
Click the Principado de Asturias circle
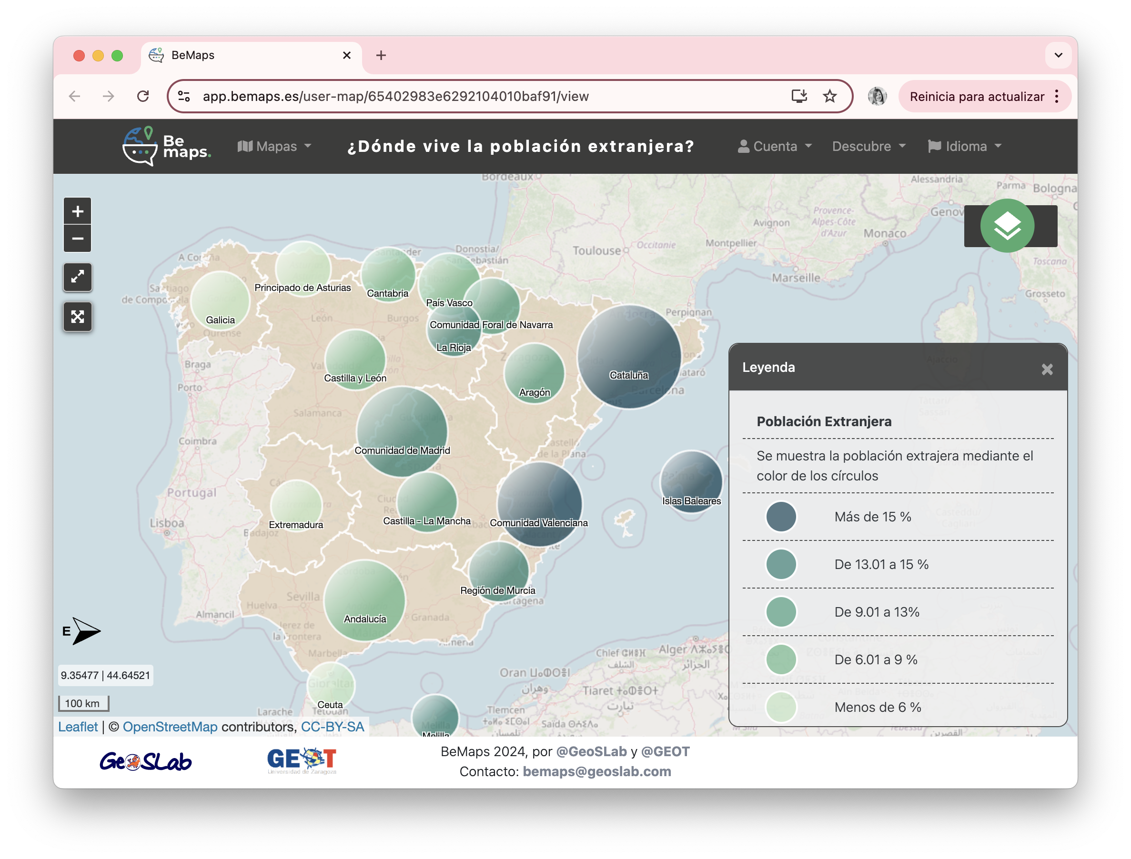coord(303,268)
